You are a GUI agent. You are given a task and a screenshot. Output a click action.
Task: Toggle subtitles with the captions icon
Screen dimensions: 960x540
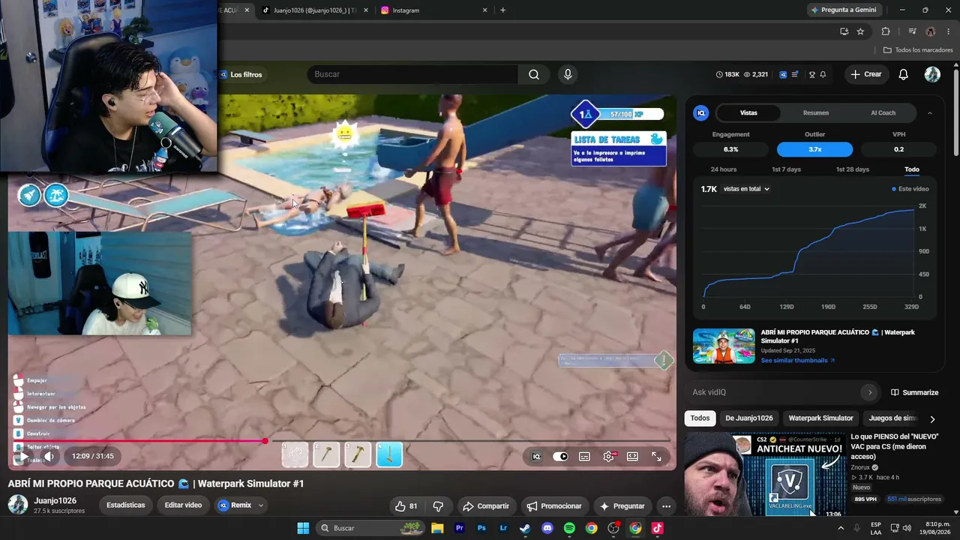(x=584, y=456)
